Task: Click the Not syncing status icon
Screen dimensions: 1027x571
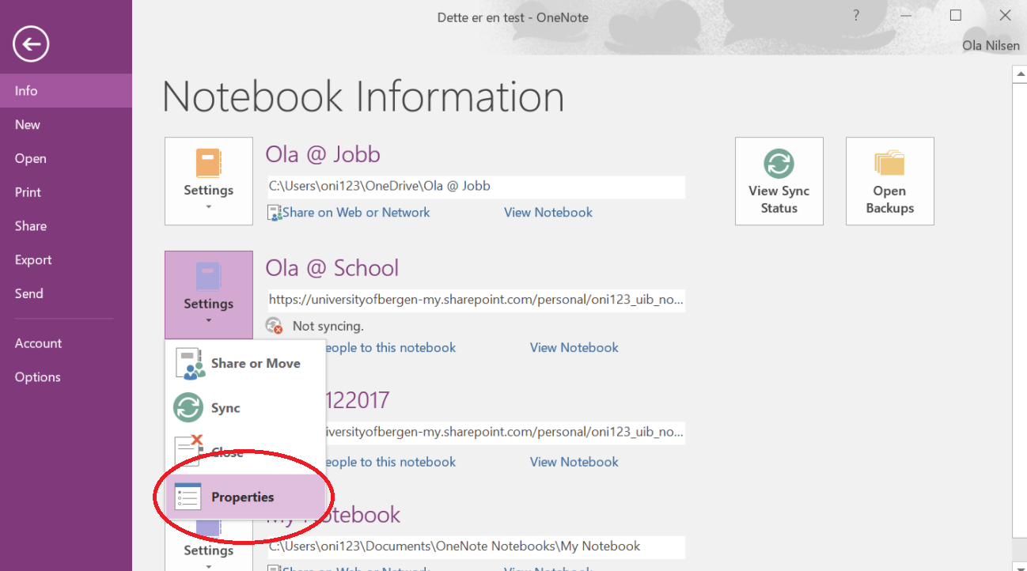Action: (275, 326)
